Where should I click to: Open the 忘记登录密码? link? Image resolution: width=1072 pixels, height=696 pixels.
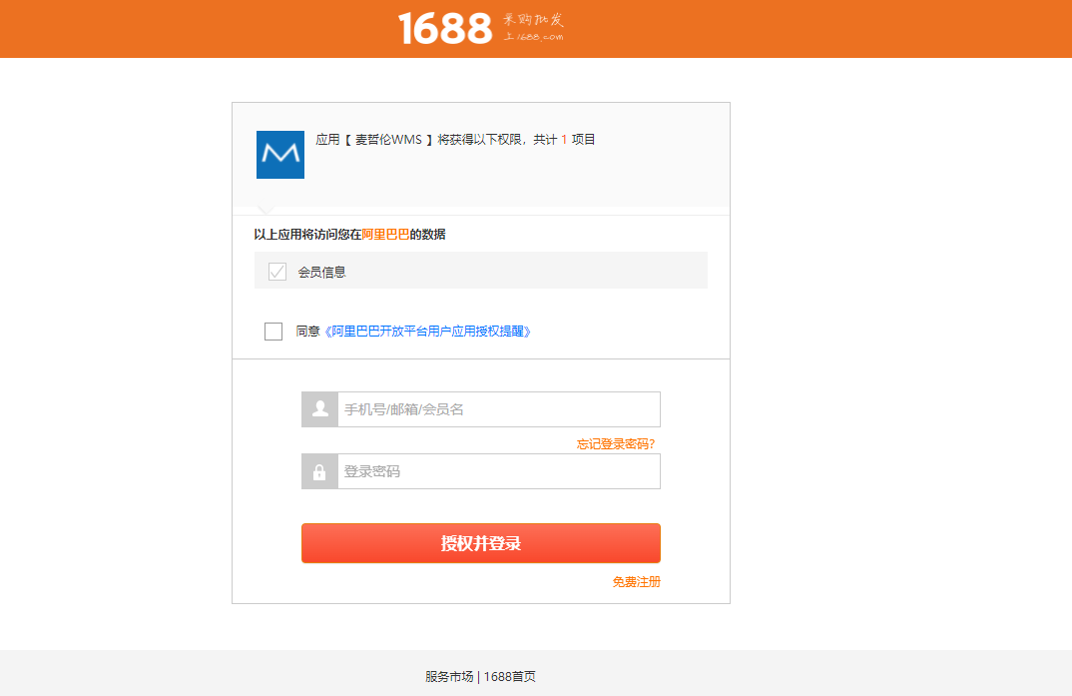pos(616,444)
